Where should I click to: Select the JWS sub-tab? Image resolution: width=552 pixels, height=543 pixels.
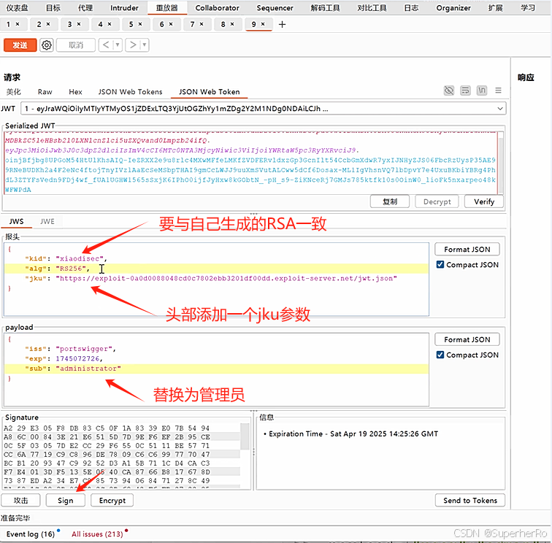click(16, 221)
